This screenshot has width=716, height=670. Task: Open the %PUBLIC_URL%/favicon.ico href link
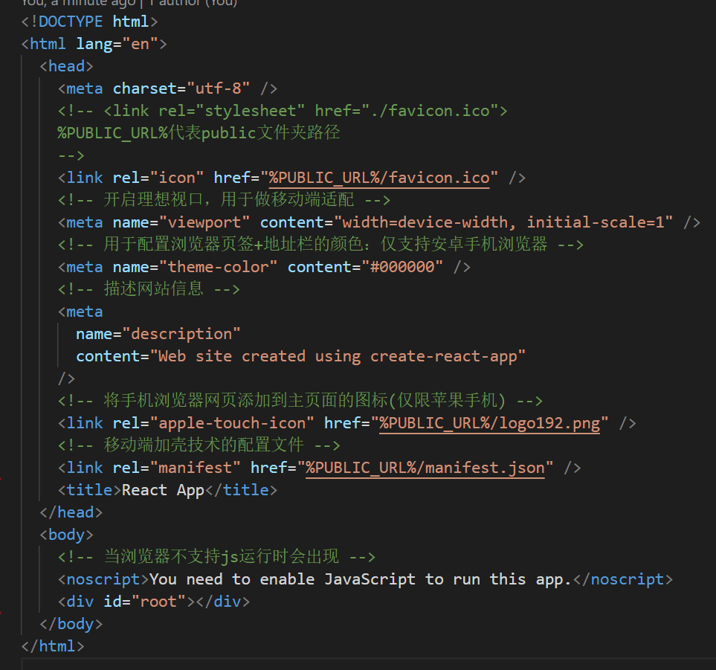tap(379, 178)
